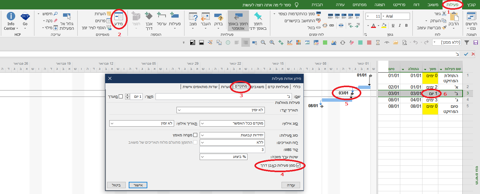The width and height of the screenshot is (480, 194).
Task: Uncheck mark task as milestone checkbox
Action: click(298, 165)
